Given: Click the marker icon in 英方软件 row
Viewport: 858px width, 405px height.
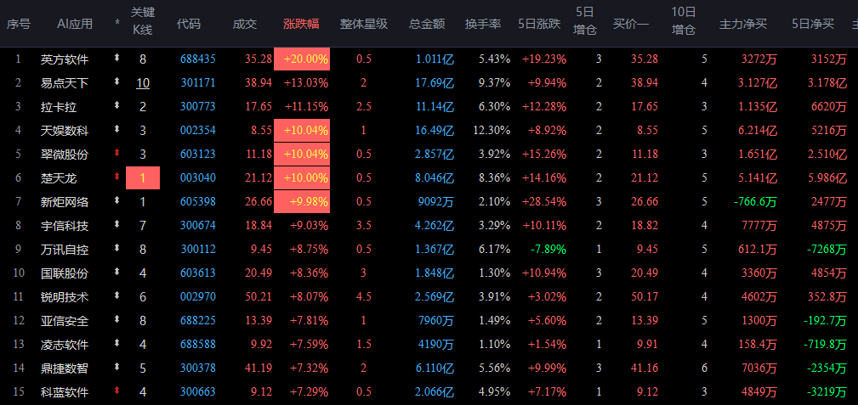Looking at the screenshot, I should (x=116, y=58).
